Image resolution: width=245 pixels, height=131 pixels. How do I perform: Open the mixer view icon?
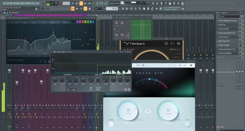click(x=135, y=9)
